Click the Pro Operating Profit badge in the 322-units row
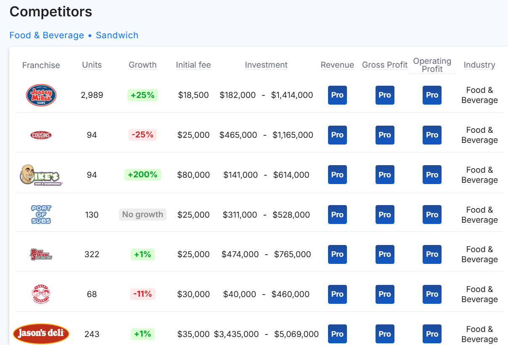The height and width of the screenshot is (345, 508). tap(432, 254)
